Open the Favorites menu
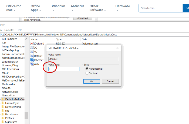The image size is (189, 124). pos(9,30)
